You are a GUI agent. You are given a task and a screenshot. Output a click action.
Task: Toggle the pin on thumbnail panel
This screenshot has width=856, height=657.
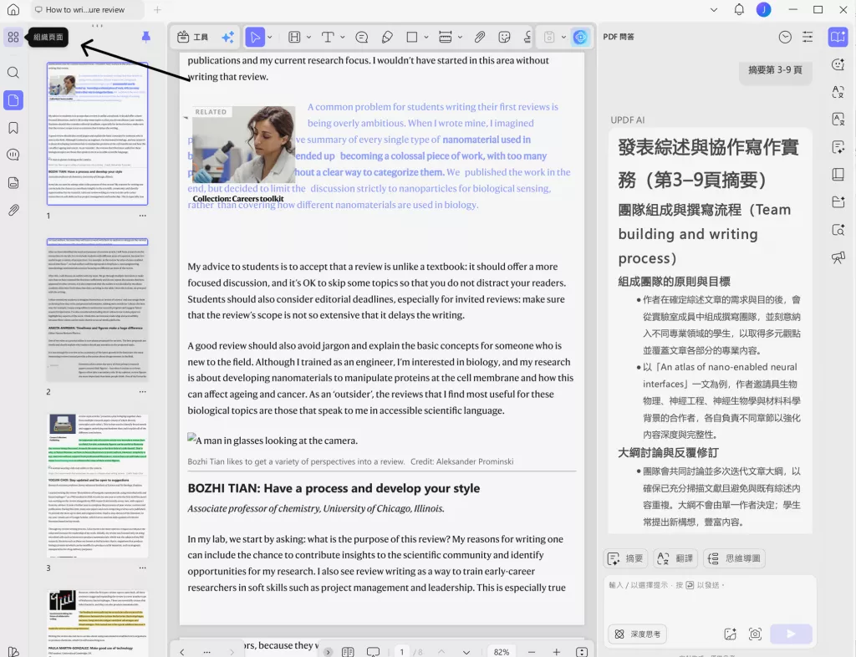click(x=145, y=37)
